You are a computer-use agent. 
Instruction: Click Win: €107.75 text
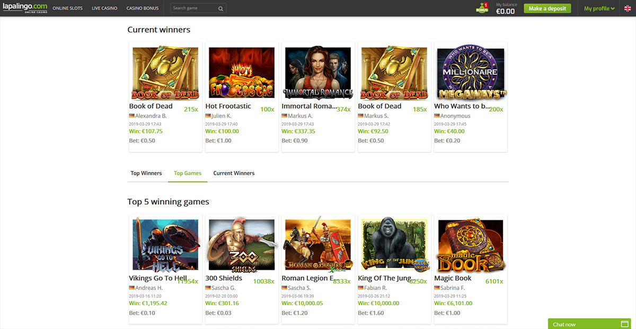point(146,131)
